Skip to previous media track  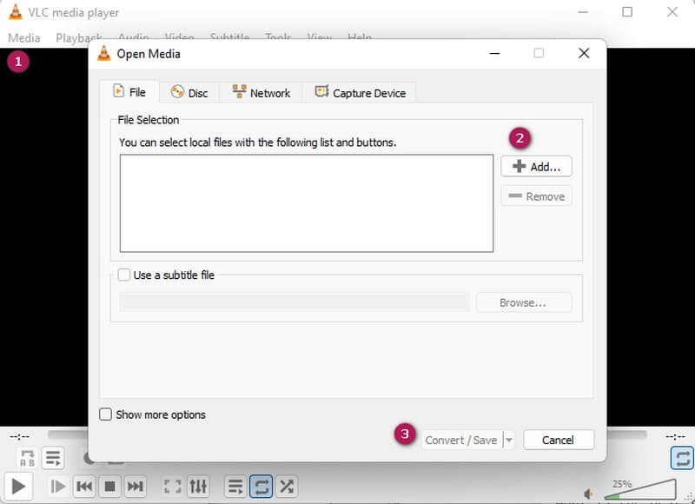pos(83,487)
